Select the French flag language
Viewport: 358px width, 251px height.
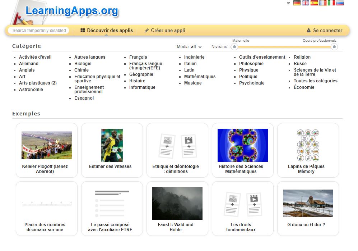(322, 3)
